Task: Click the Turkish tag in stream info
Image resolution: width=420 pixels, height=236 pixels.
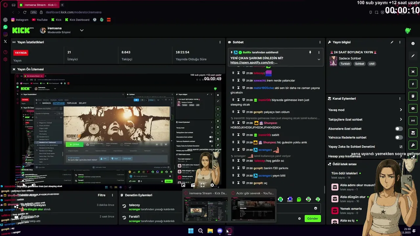Action: coord(345,64)
